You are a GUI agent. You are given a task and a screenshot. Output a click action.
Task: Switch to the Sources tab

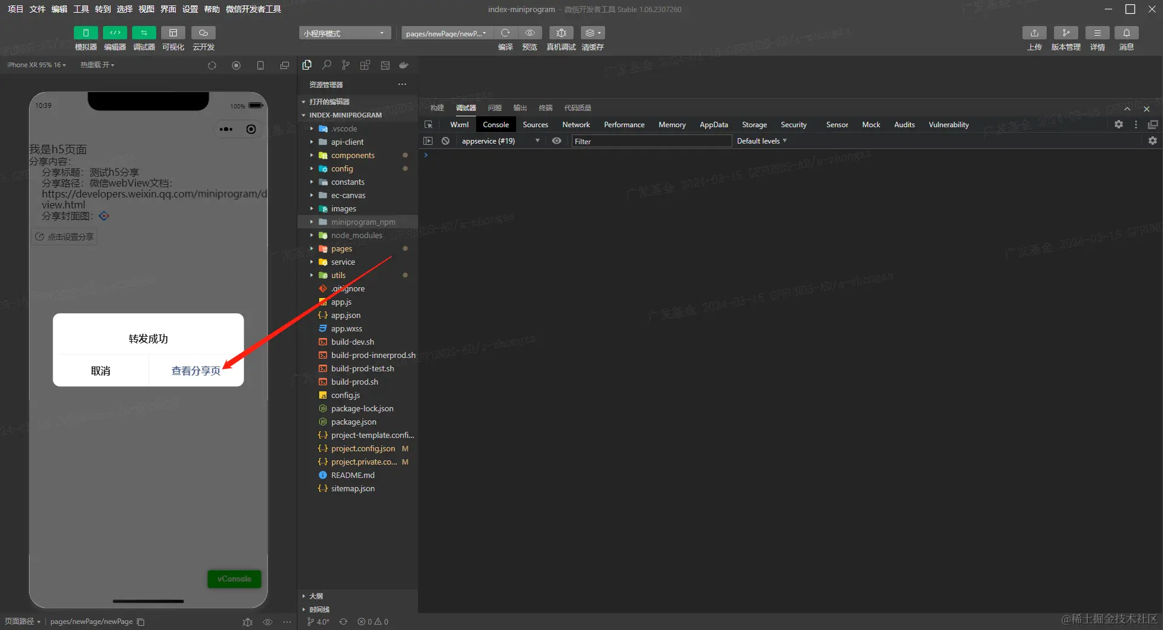point(535,125)
